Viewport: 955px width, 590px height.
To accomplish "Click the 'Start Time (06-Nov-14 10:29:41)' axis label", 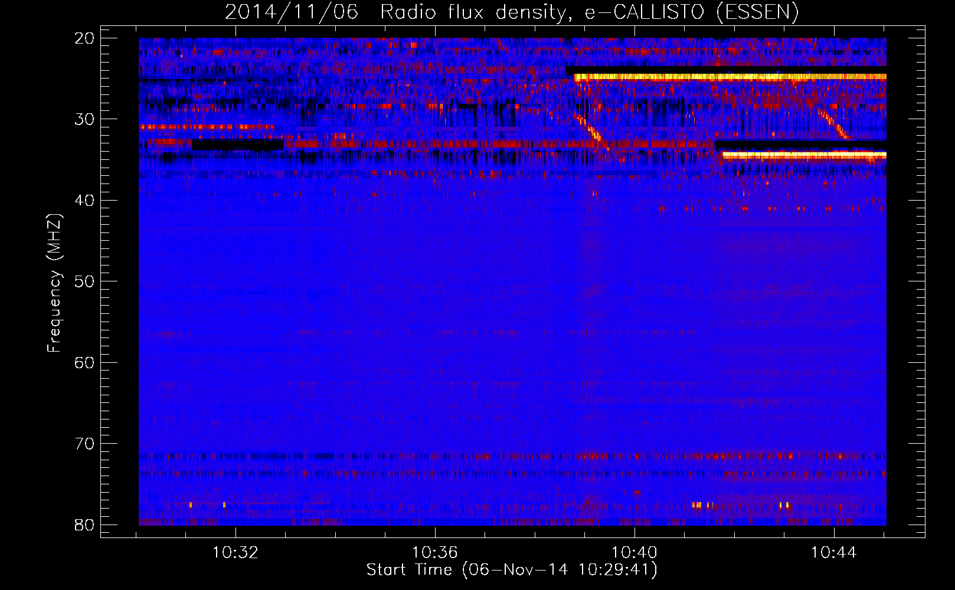I will [x=512, y=570].
